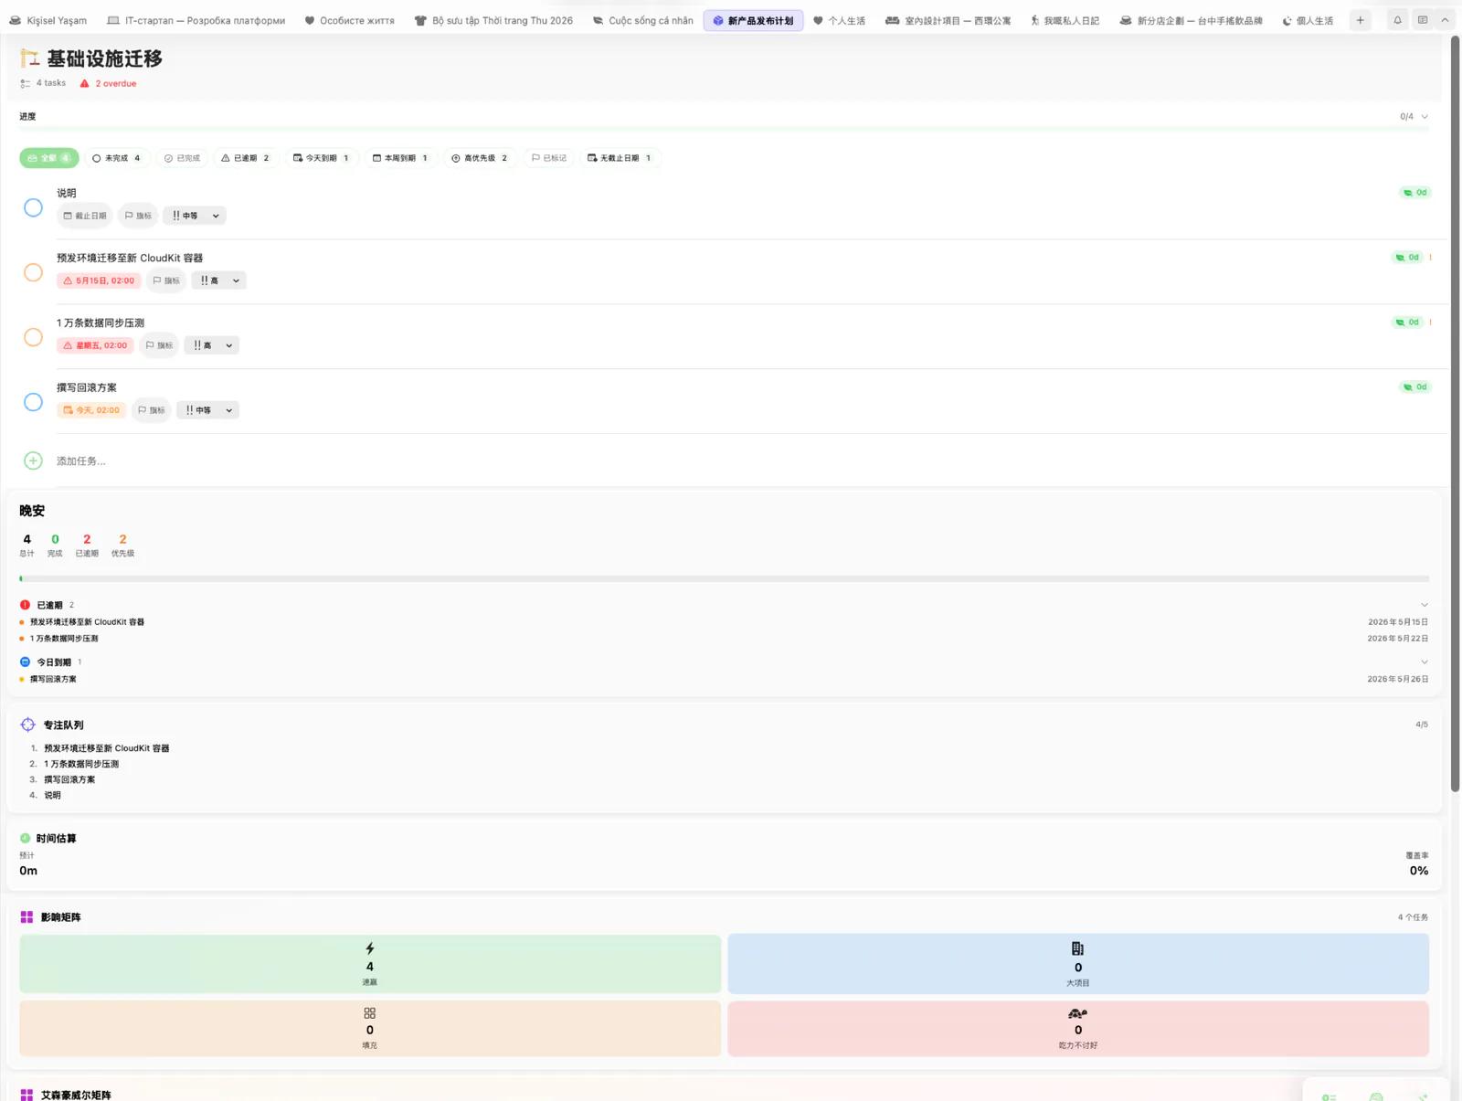Open 中等 priority dropdown on 撰写回滚方案
The height and width of the screenshot is (1101, 1462).
(208, 410)
